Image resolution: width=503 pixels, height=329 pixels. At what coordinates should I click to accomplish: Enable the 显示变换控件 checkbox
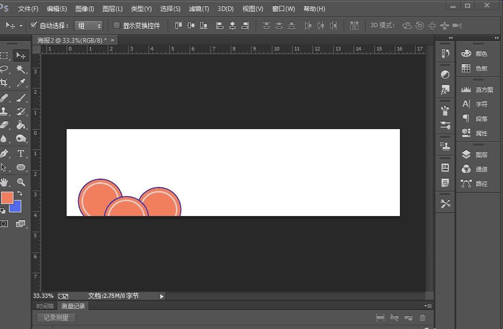pyautogui.click(x=117, y=25)
